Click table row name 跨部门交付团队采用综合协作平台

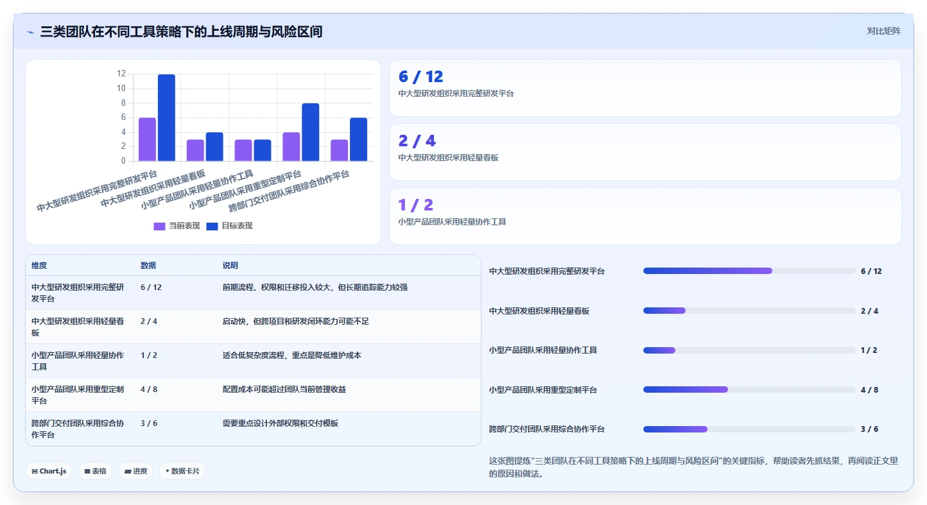78,429
